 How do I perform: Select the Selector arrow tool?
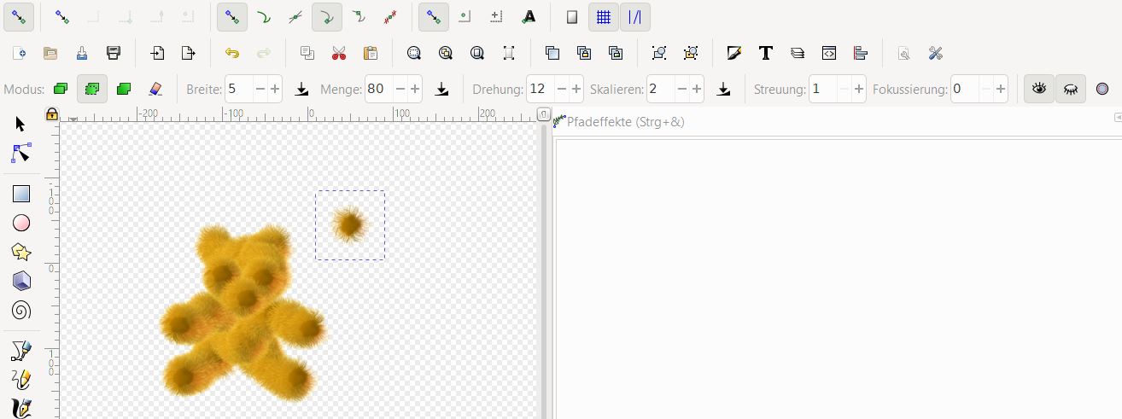tap(21, 125)
